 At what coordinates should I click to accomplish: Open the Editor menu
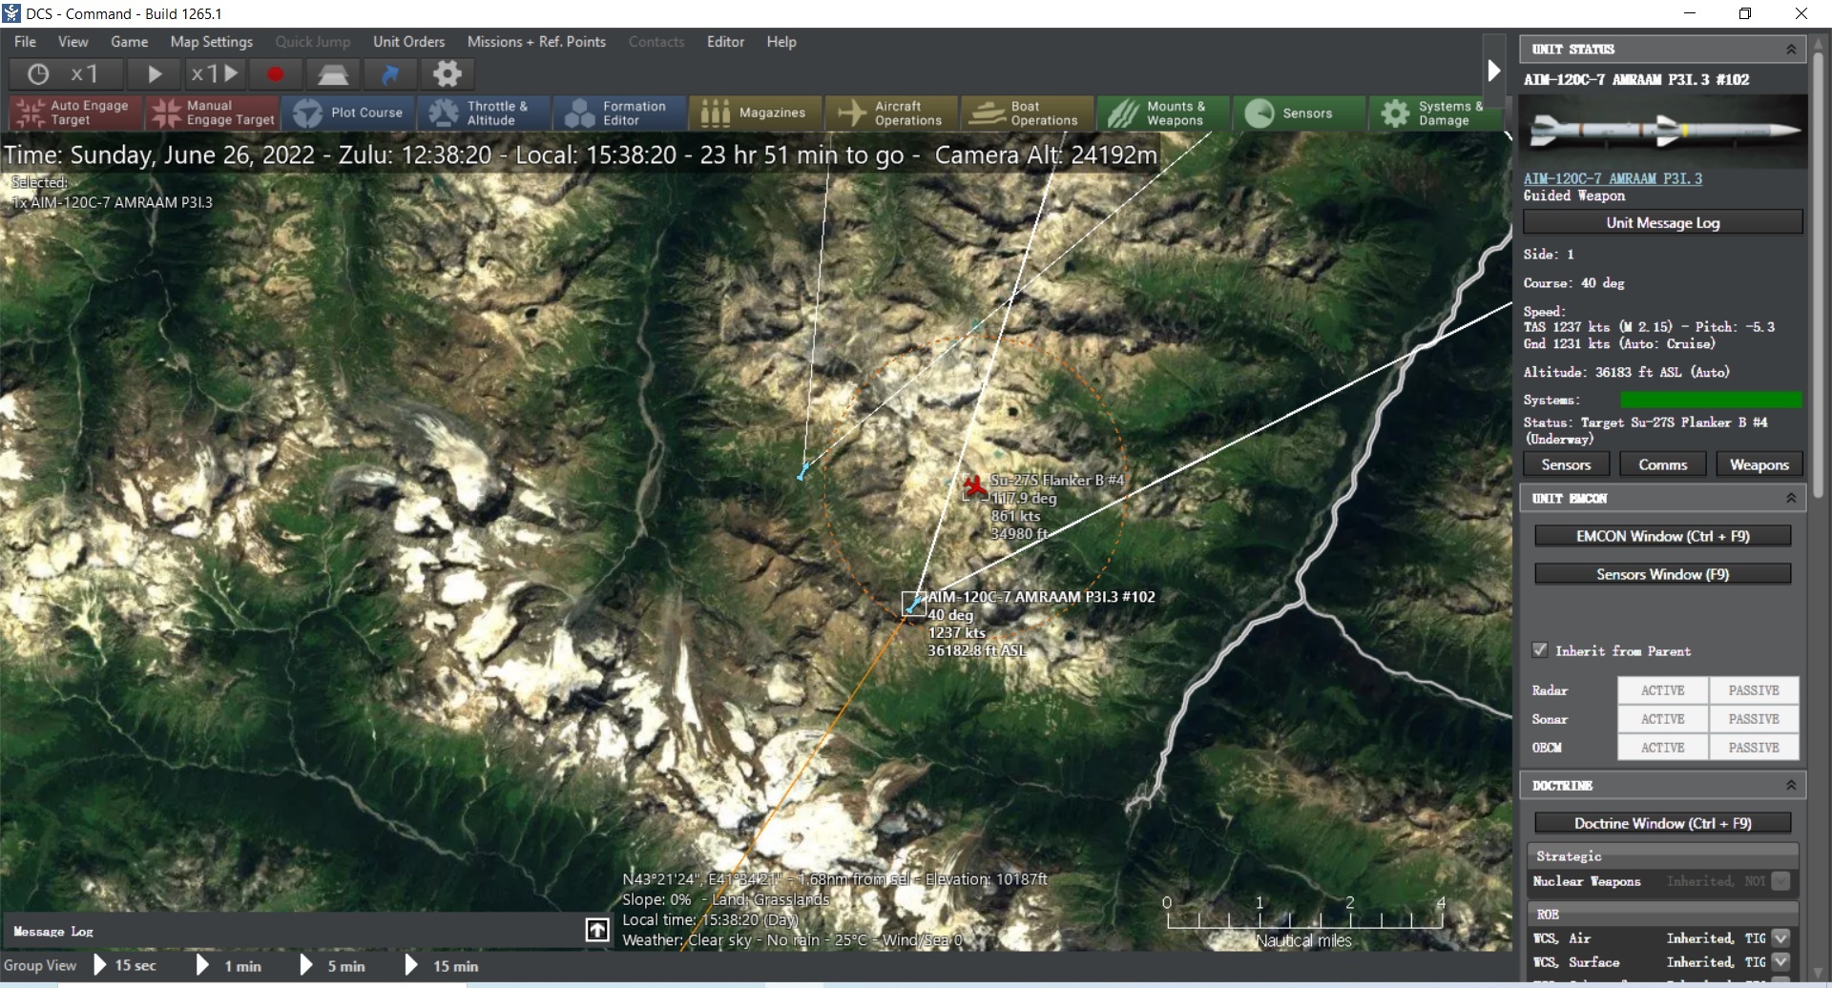tap(725, 42)
